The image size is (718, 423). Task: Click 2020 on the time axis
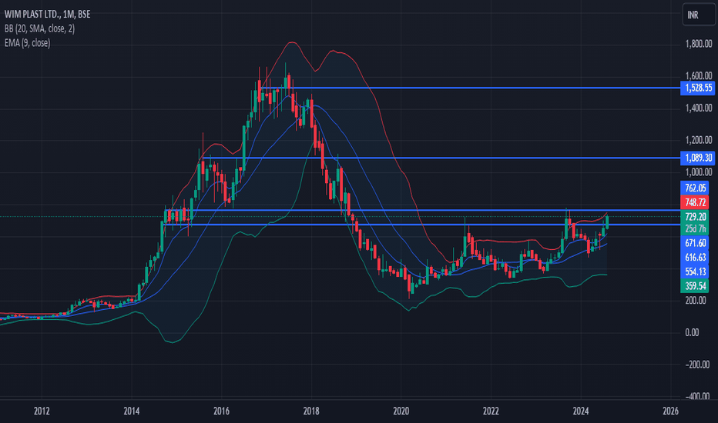[401, 411]
